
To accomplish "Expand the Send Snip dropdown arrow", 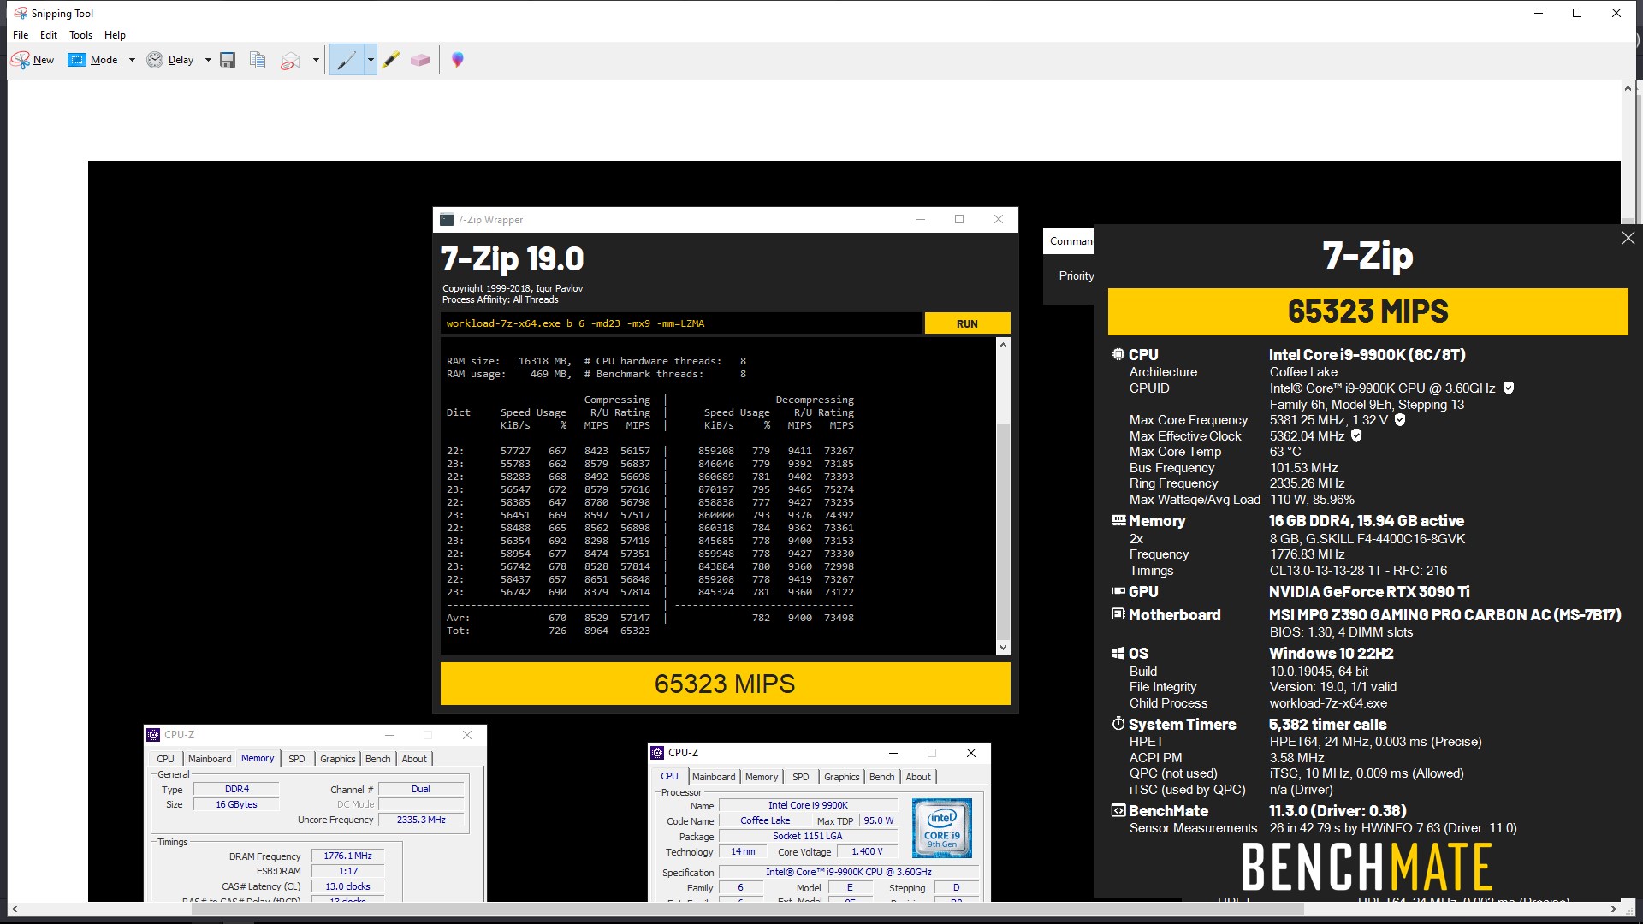I will click(x=316, y=60).
